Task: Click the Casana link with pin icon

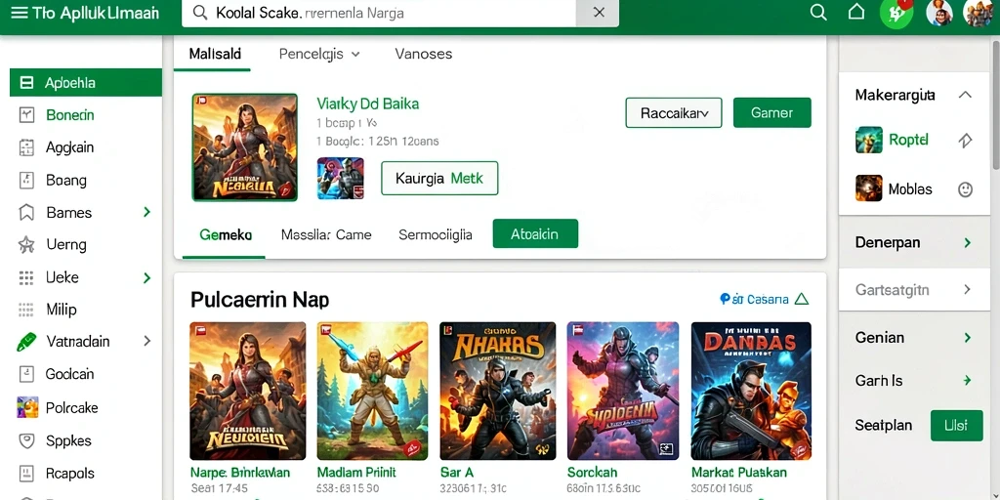Action: coord(755,299)
